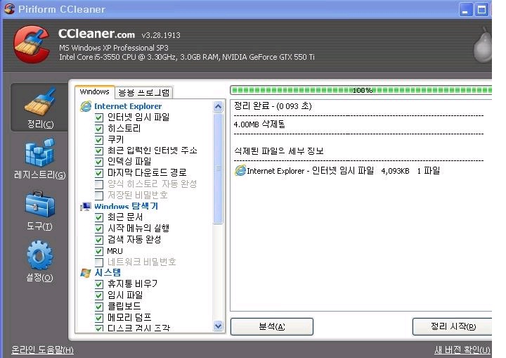Click the 100% green progress bar
Image resolution: width=506 pixels, height=358 pixels.
click(361, 90)
